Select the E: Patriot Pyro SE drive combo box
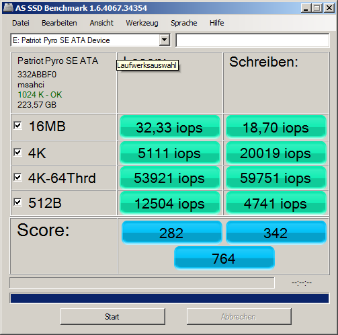Viewport: 338px width, 335px height. (90, 40)
